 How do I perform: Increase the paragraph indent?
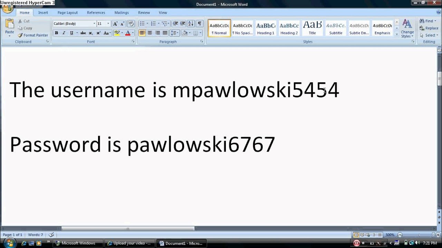click(x=183, y=23)
